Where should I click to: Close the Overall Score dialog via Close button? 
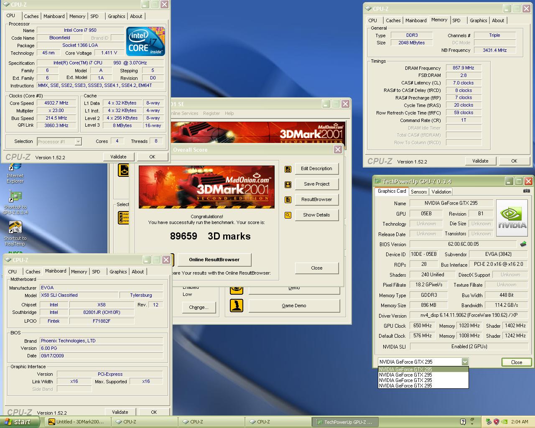click(x=316, y=268)
